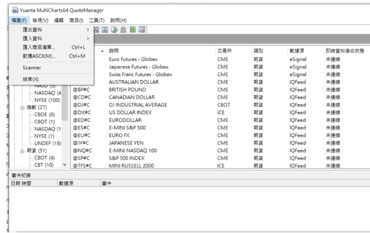Click the QuoteManager app icon in title bar

15,10
